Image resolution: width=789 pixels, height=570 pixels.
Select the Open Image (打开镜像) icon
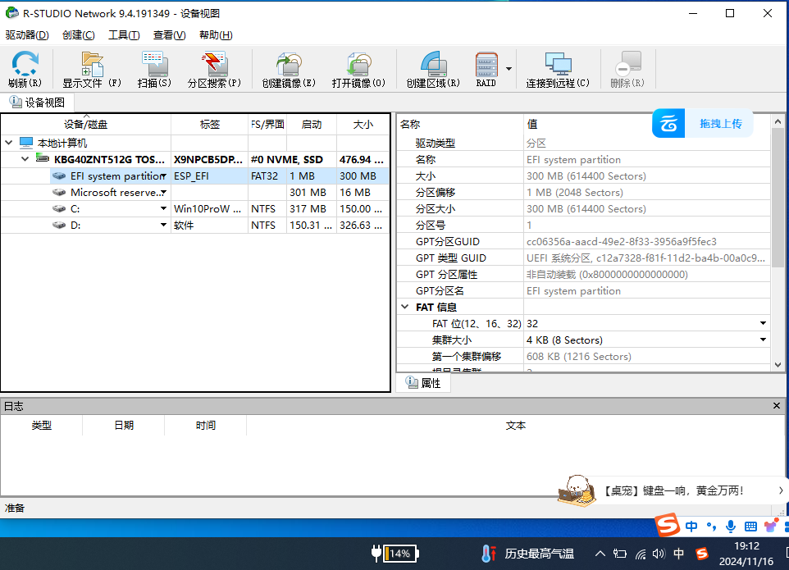[358, 69]
